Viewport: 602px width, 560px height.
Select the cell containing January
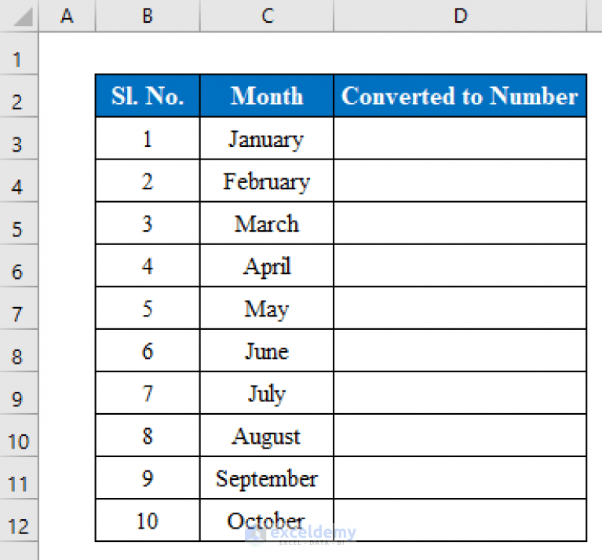coord(267,138)
